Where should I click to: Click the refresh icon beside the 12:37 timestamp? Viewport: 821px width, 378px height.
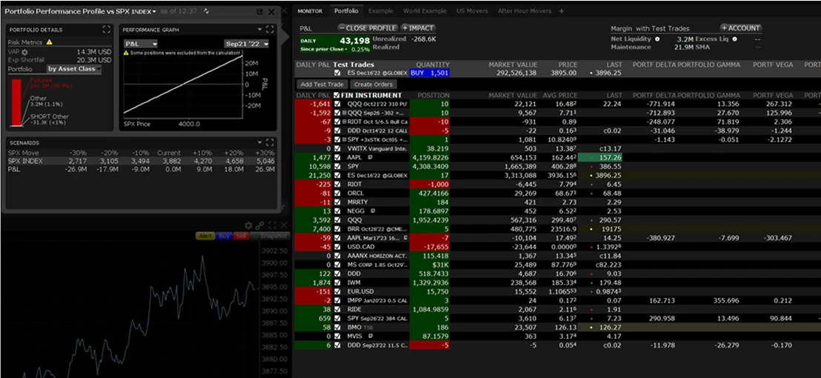(206, 11)
